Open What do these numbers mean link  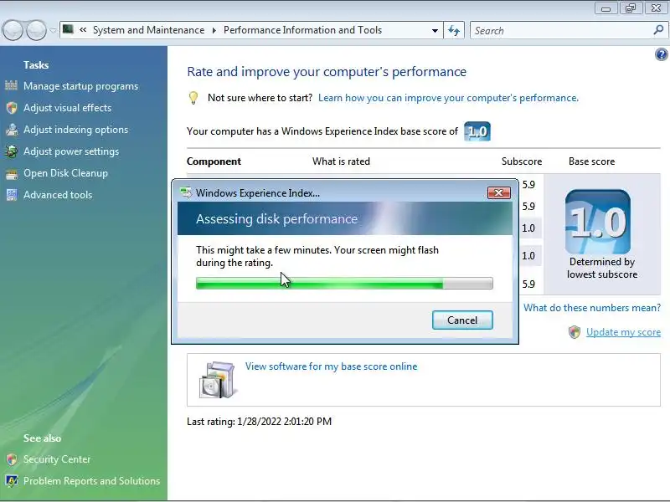(592, 308)
